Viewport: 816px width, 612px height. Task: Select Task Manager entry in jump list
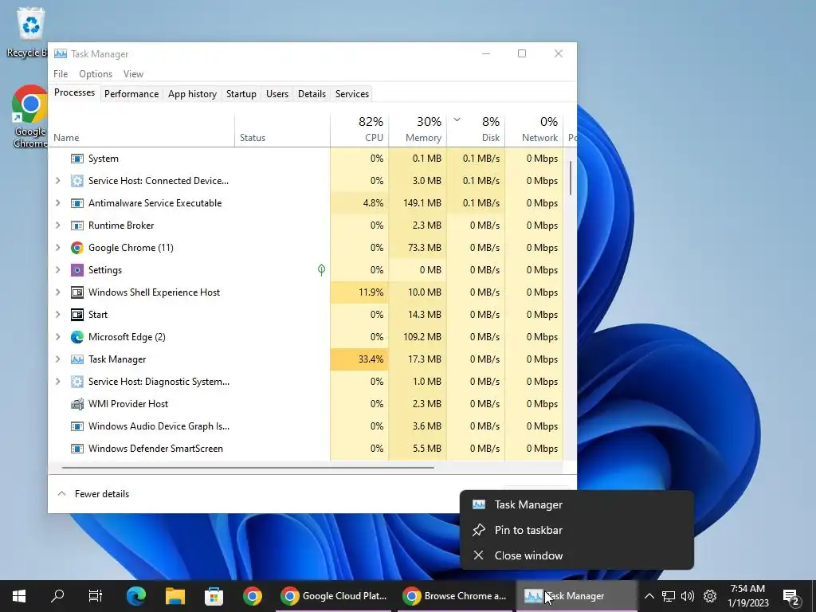(x=577, y=504)
